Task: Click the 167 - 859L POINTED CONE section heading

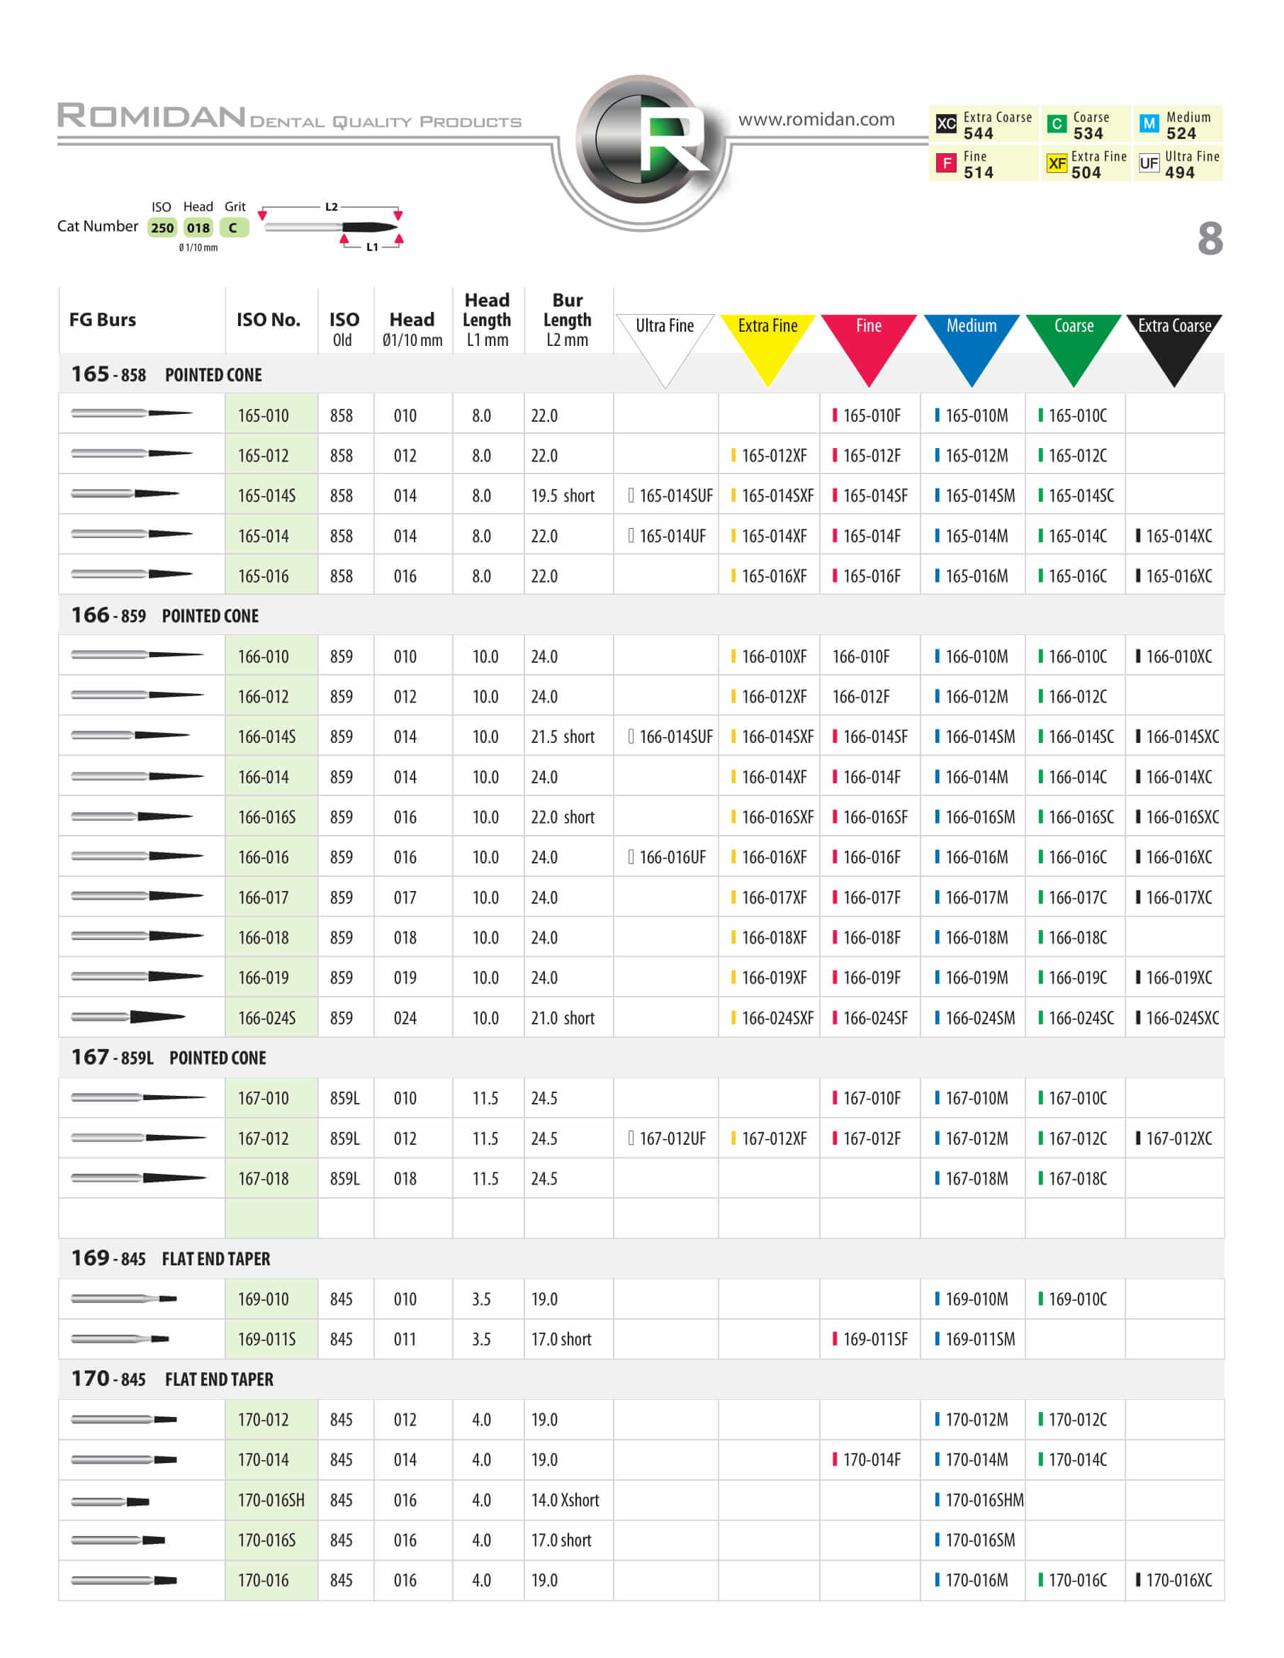Action: tap(169, 1057)
